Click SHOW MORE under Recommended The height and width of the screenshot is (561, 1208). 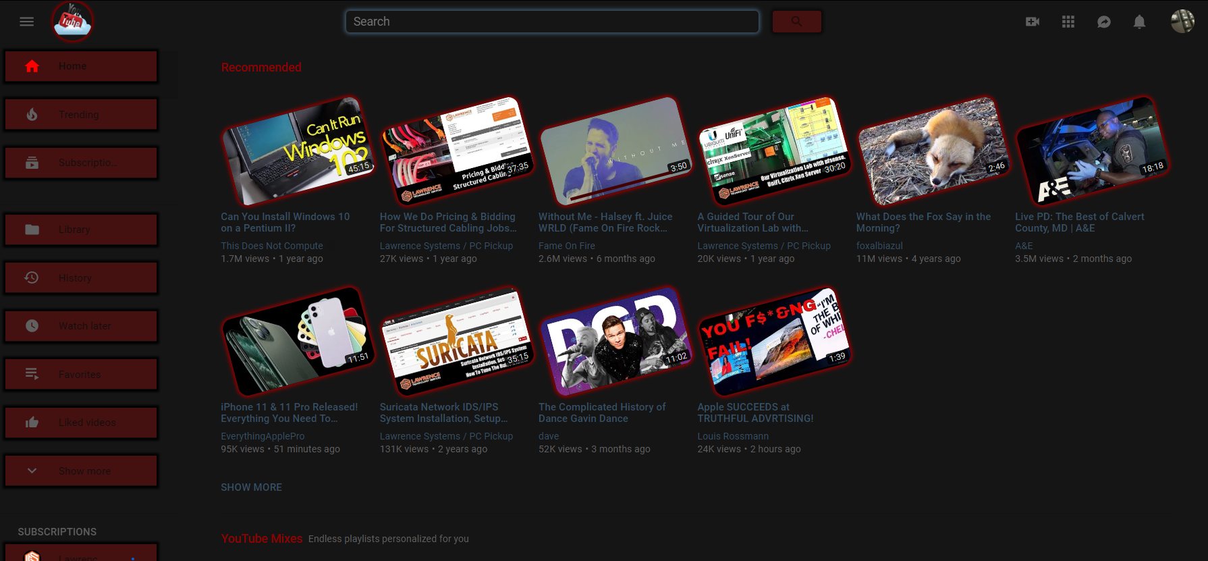[x=251, y=487]
